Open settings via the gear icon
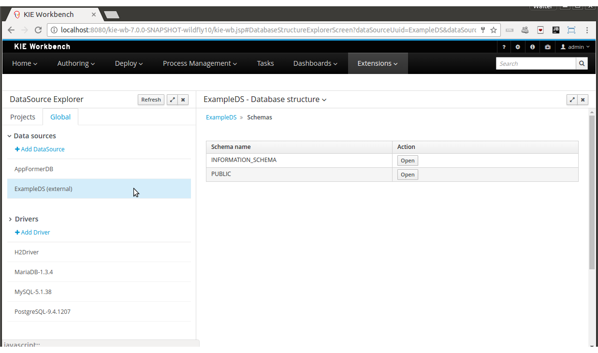 pyautogui.click(x=518, y=47)
